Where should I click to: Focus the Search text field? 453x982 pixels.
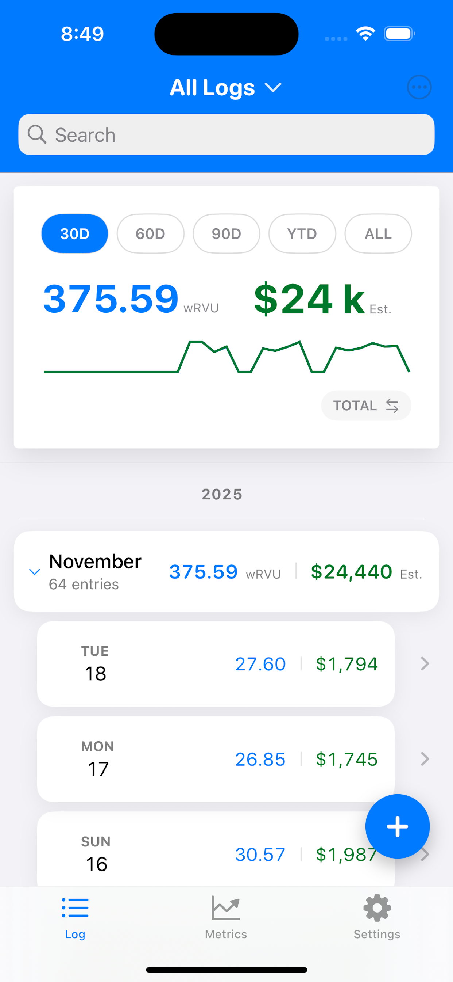[236, 134]
